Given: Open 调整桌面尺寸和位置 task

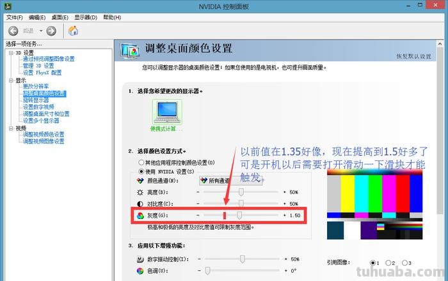Looking at the screenshot, I should (46, 114).
